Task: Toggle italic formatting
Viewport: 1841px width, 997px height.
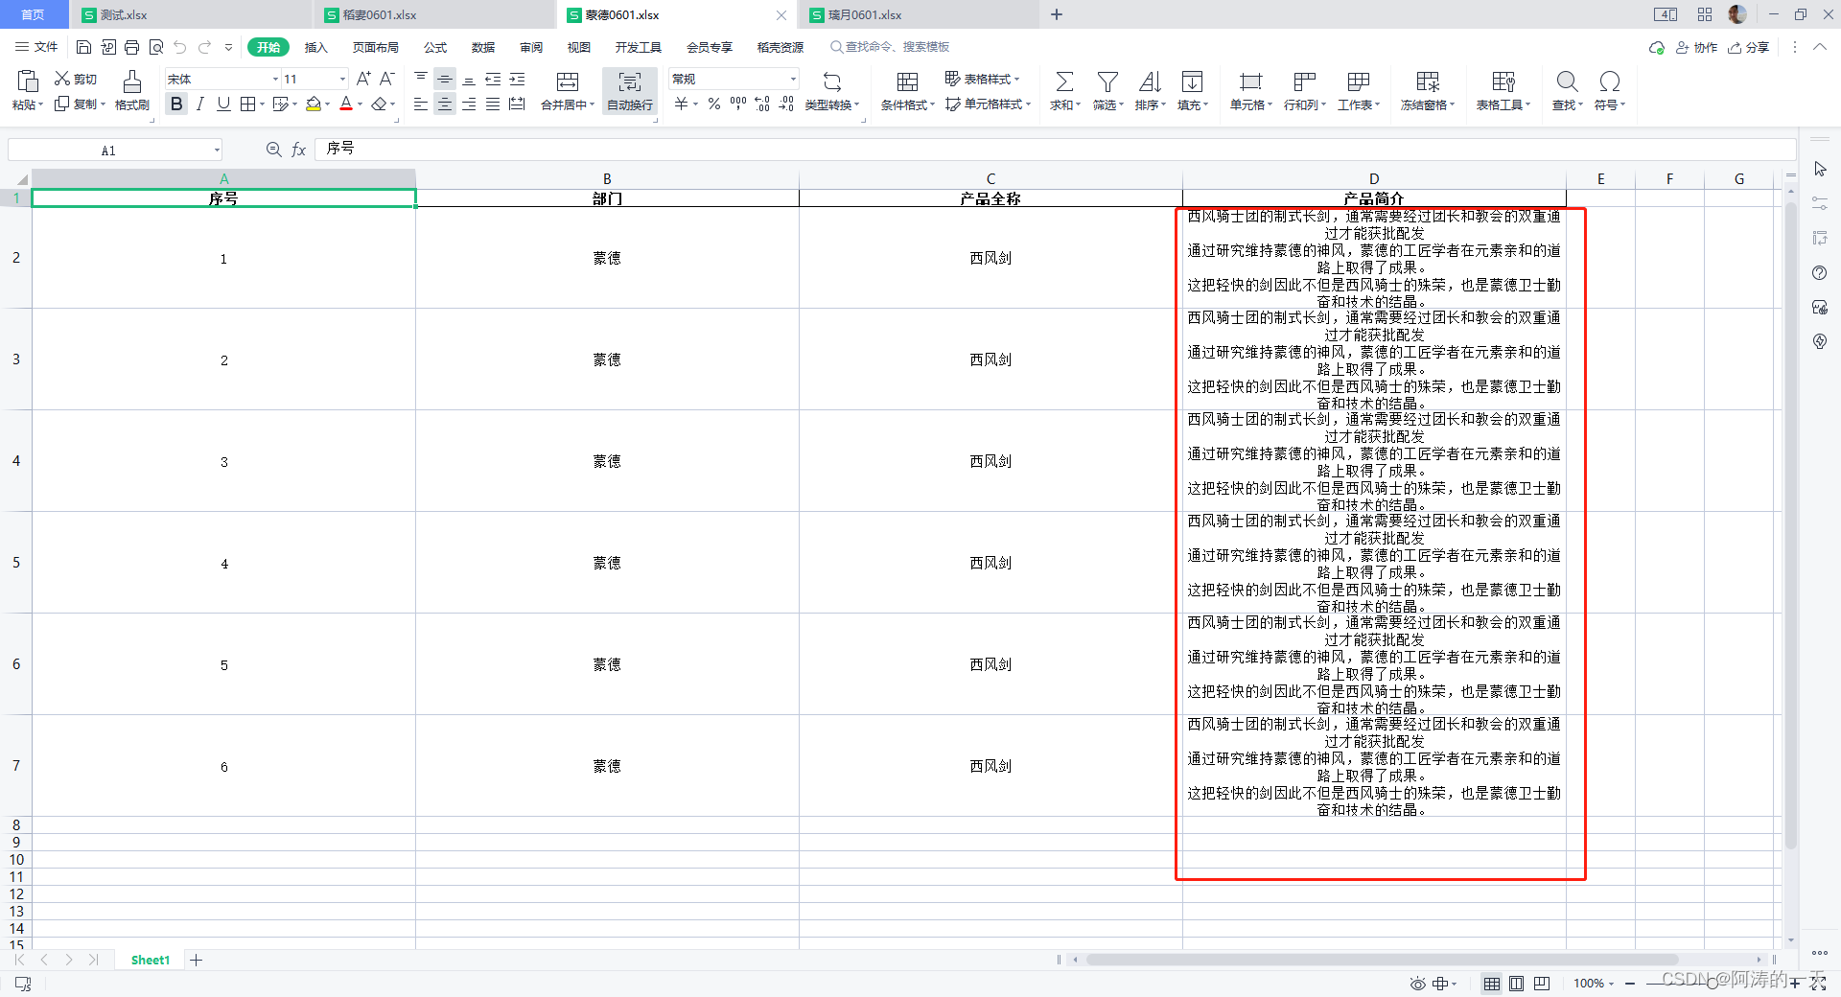Action: click(199, 104)
